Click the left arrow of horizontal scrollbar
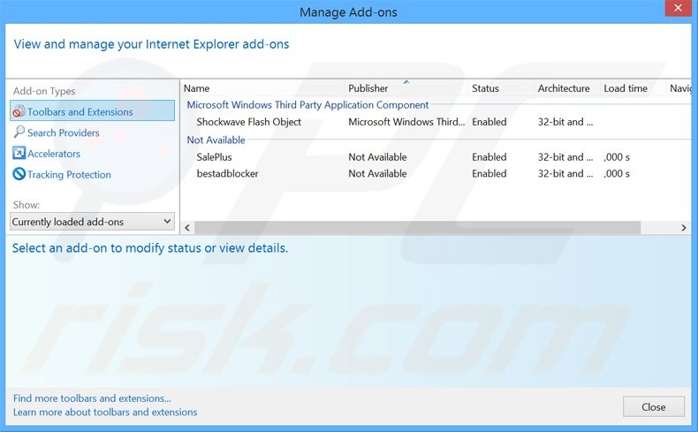 pos(187,228)
